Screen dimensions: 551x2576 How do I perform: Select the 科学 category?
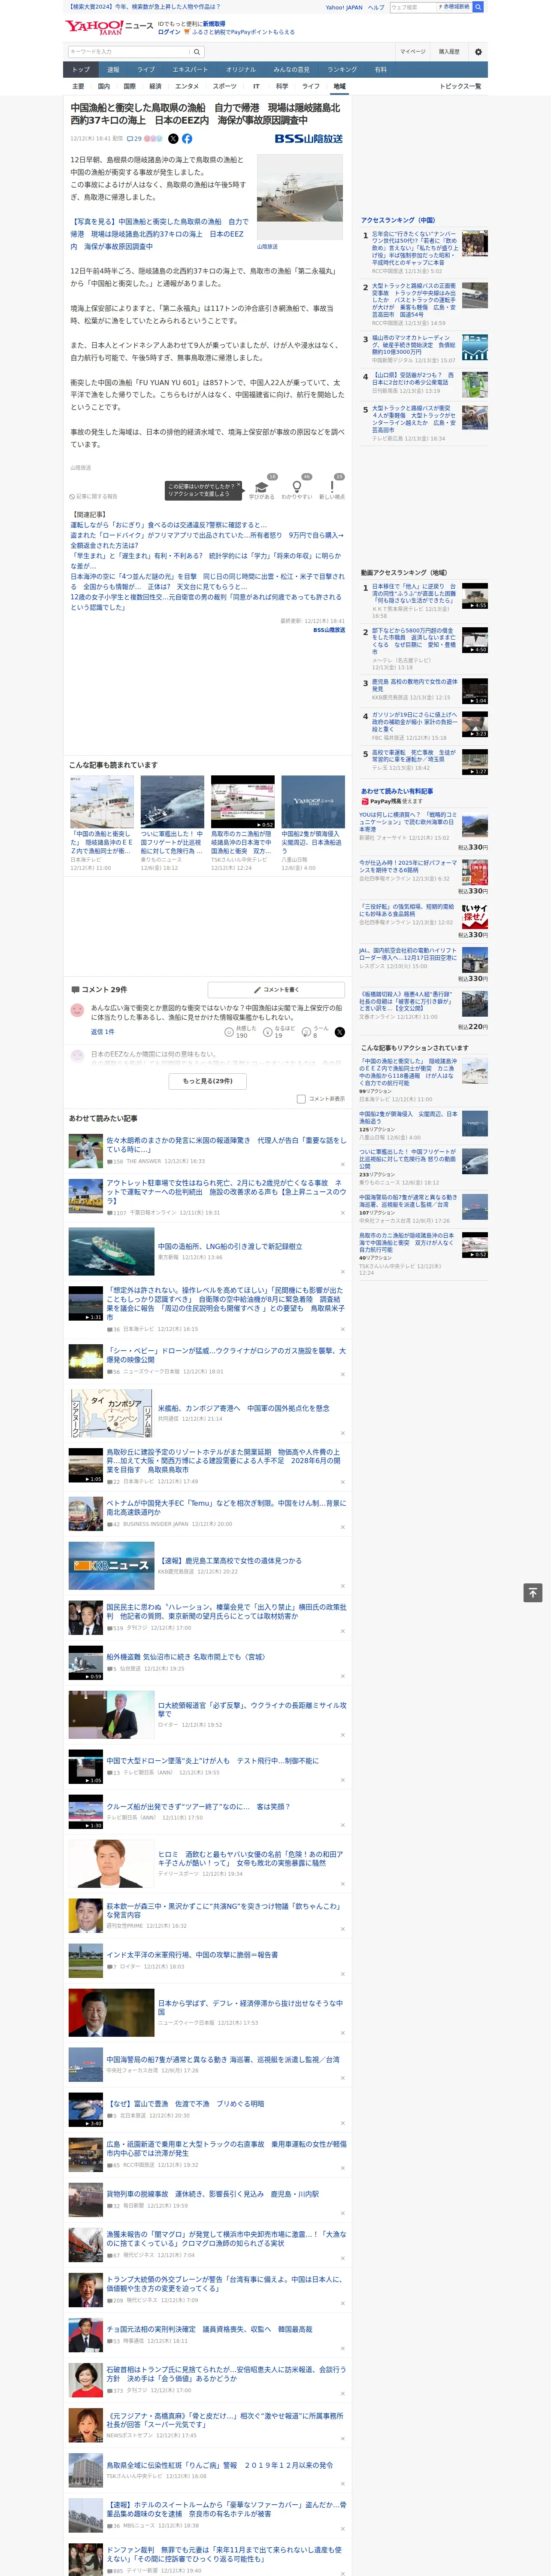(x=282, y=86)
